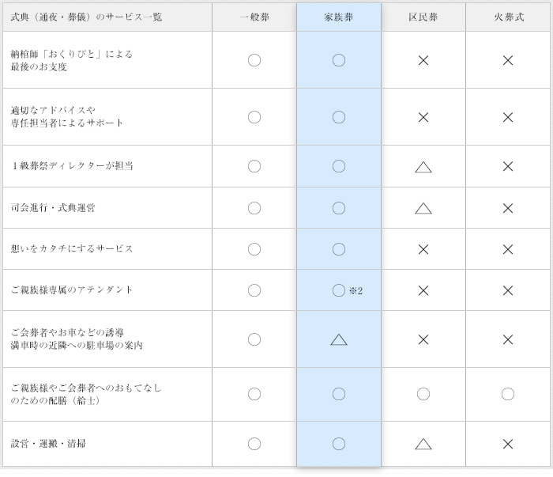Select the 火葬式 column header
This screenshot has width=553, height=477.
pos(508,17)
